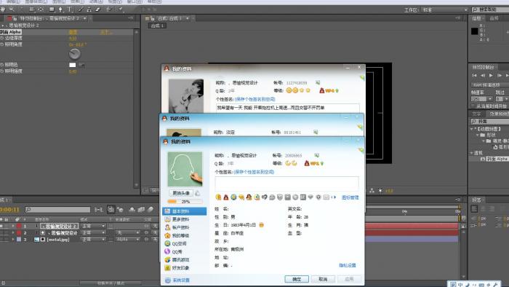Screen dimensions: 509x287
Task: Open the blend mode dropdown for layer 1
Action: pos(94,226)
